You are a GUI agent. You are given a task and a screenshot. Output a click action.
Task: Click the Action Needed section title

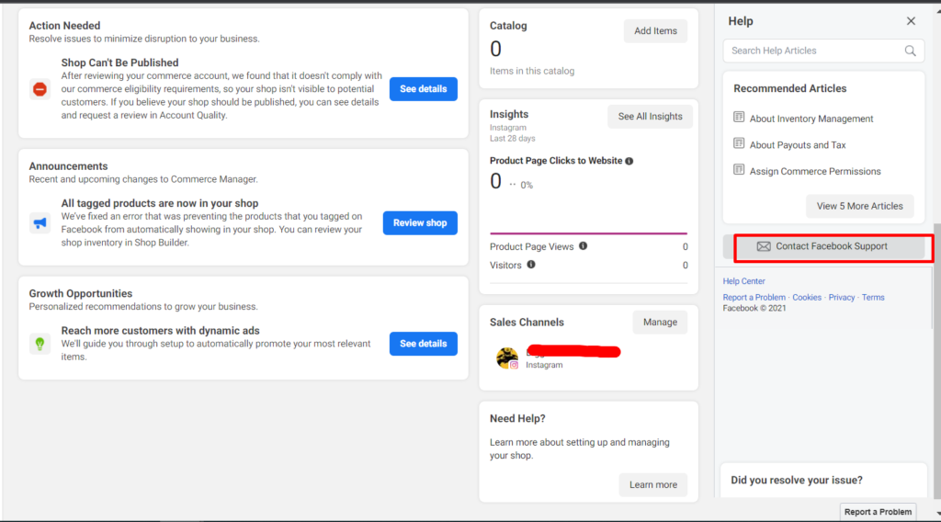64,26
